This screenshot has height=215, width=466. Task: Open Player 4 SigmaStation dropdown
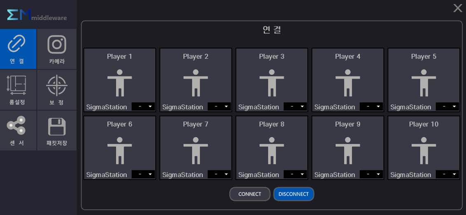tap(372, 106)
